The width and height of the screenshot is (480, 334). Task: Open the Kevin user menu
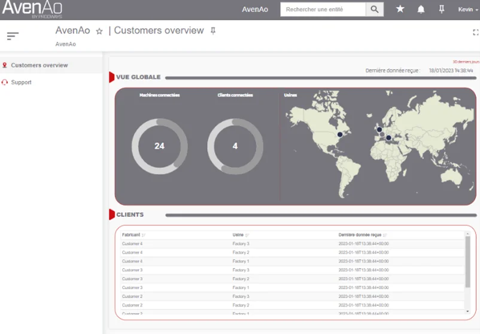pyautogui.click(x=468, y=10)
